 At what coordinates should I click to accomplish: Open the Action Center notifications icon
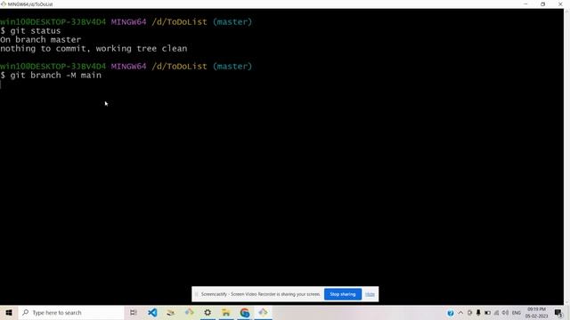[x=558, y=313]
